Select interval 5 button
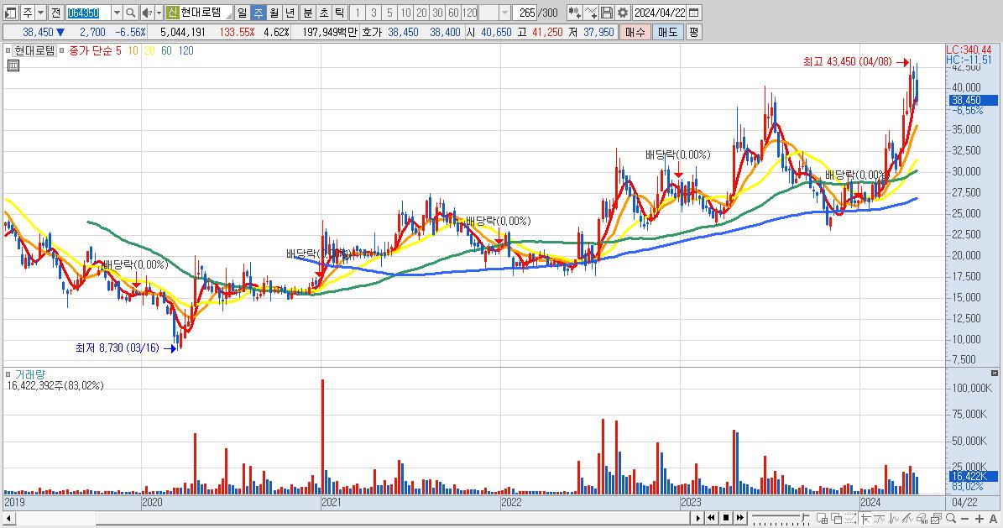 point(389,13)
